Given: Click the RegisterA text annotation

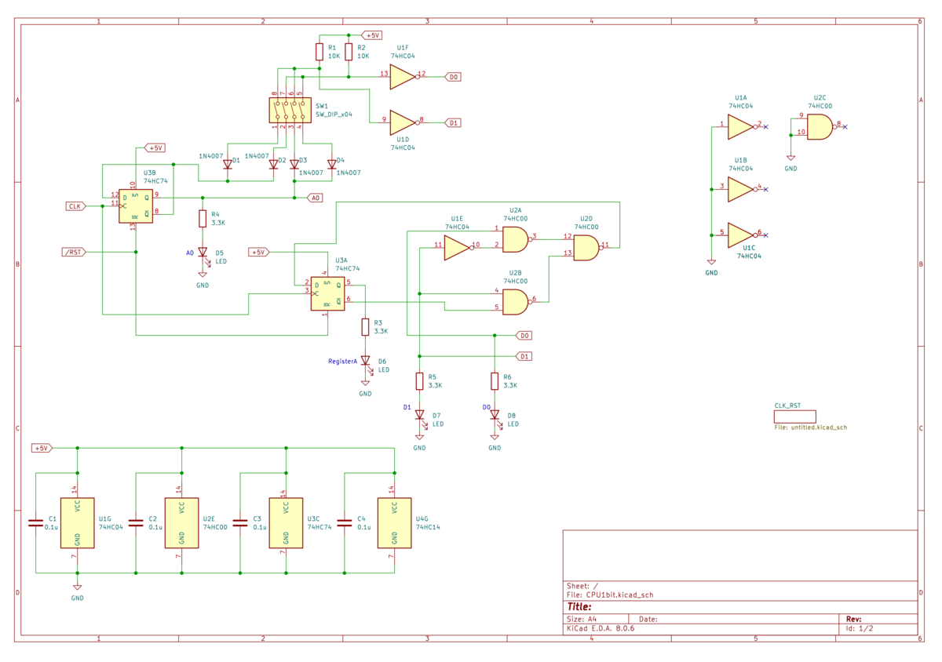Looking at the screenshot, I should coord(342,361).
